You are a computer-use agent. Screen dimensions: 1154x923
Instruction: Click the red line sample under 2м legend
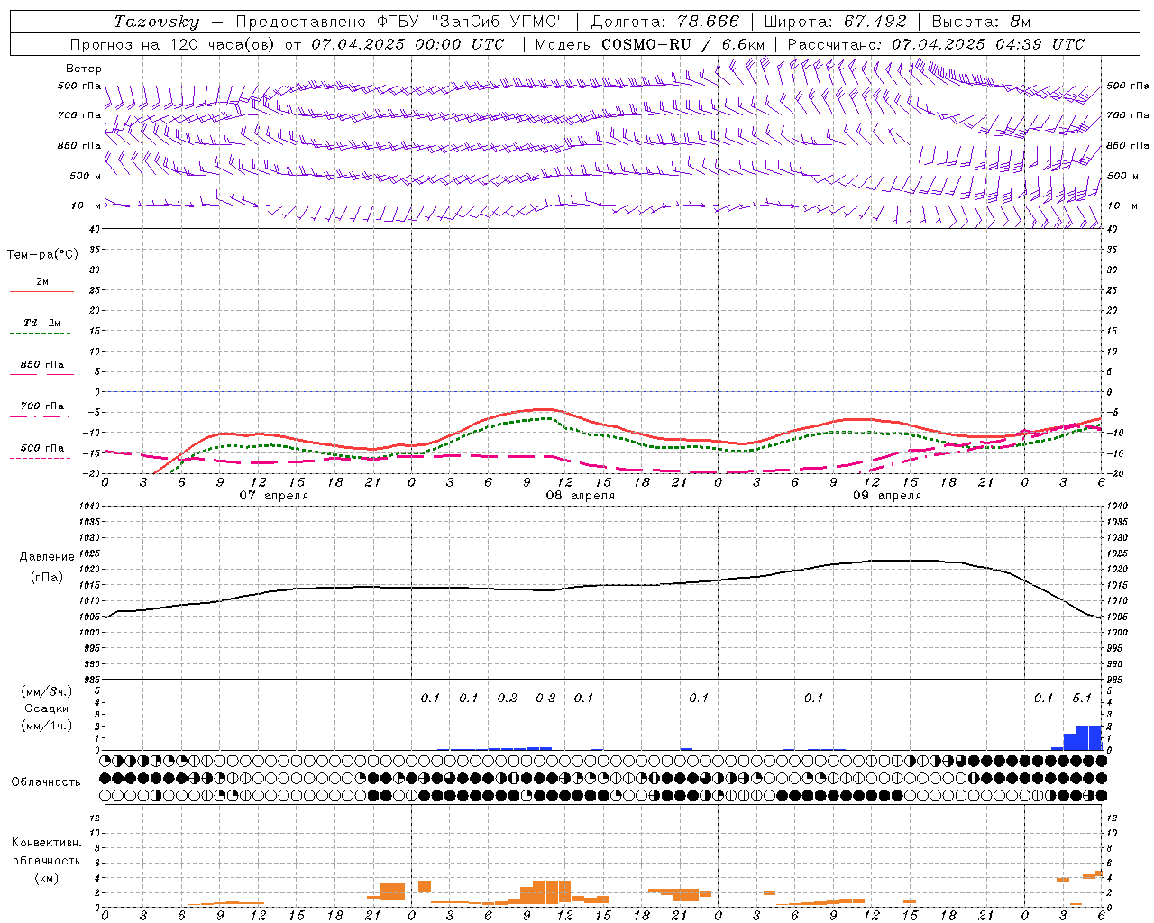coord(41,291)
